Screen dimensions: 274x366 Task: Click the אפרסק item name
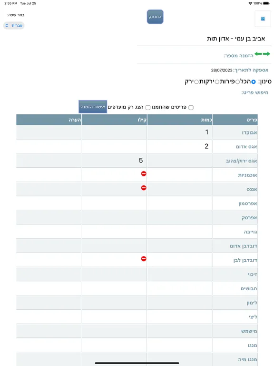coord(249,218)
